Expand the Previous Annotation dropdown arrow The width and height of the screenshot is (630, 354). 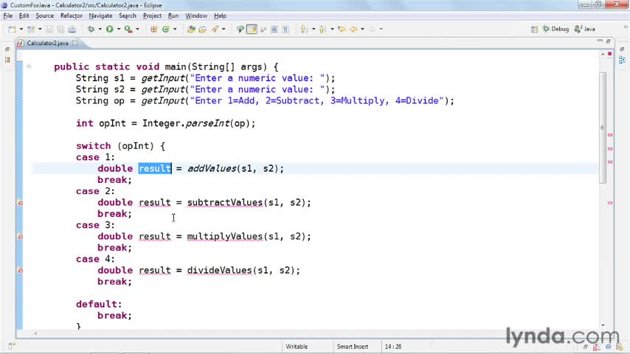[332, 29]
